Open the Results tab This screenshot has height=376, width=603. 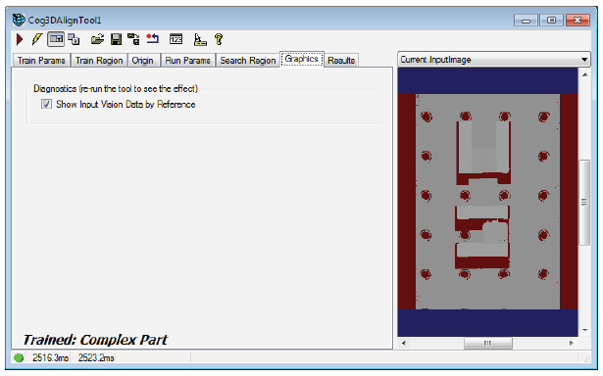click(x=341, y=61)
